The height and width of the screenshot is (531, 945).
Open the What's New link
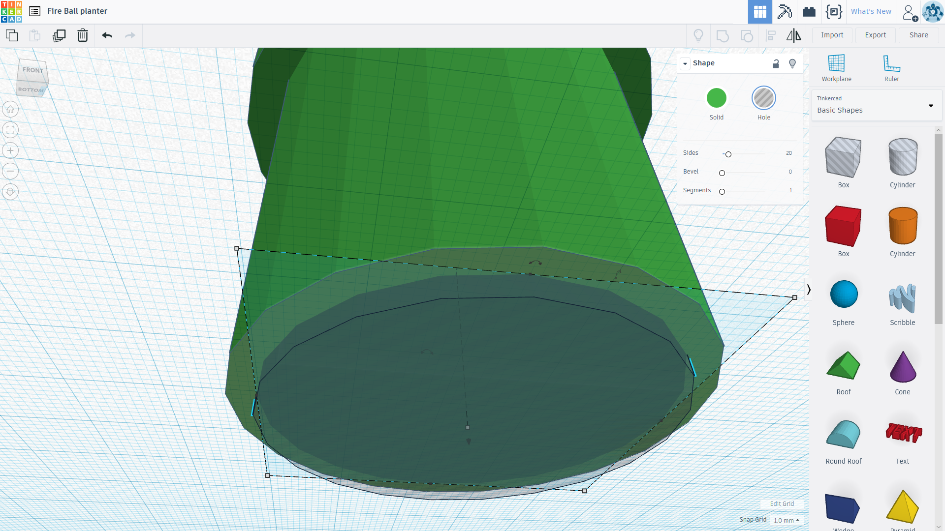click(x=871, y=11)
